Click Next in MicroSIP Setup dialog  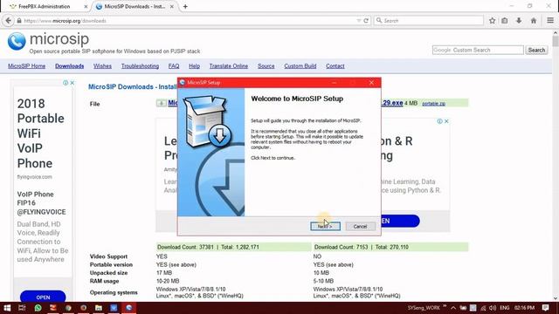325,227
